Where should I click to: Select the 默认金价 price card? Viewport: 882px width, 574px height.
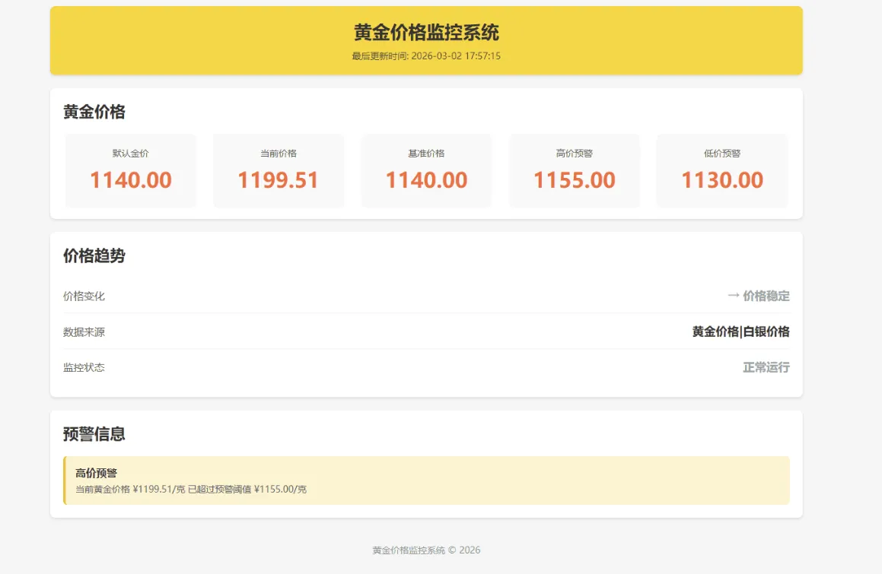(x=130, y=170)
